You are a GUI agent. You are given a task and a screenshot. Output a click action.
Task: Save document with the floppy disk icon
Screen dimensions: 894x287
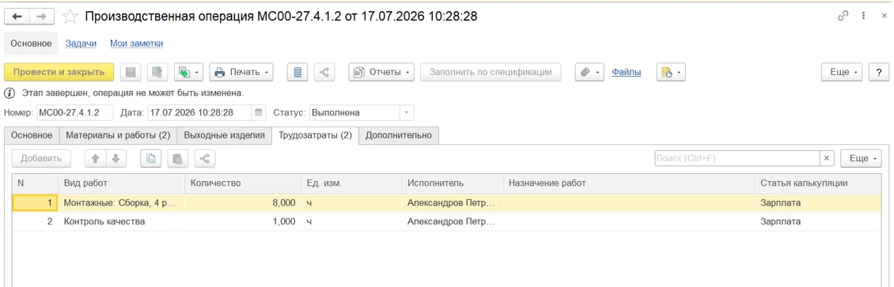[x=131, y=72]
